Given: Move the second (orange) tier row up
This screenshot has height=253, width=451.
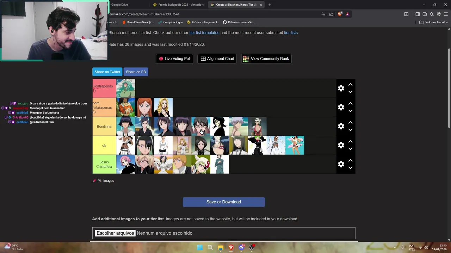Looking at the screenshot, I should click(350, 104).
